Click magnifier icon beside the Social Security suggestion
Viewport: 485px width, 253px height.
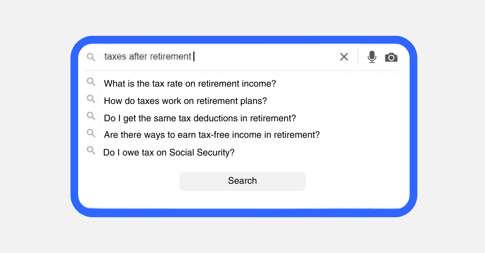pyautogui.click(x=91, y=150)
